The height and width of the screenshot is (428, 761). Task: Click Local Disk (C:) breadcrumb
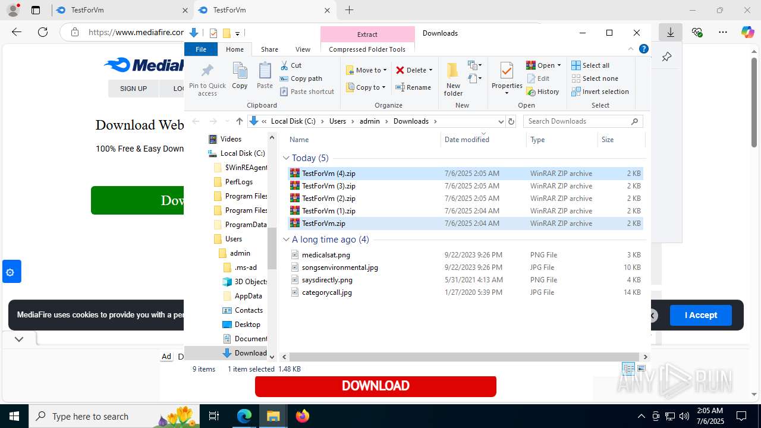coord(293,121)
